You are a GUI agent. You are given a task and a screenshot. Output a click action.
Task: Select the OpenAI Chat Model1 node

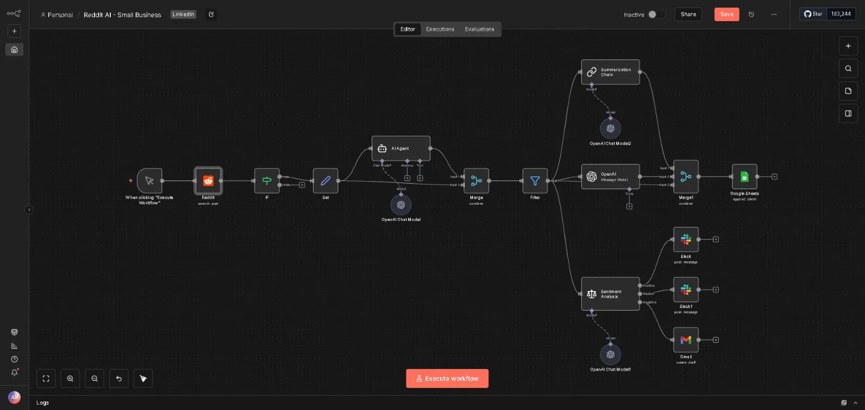(610, 354)
